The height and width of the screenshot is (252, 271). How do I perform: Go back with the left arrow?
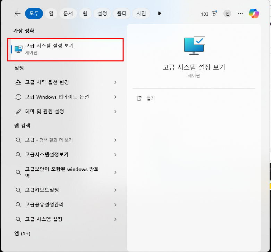click(18, 13)
